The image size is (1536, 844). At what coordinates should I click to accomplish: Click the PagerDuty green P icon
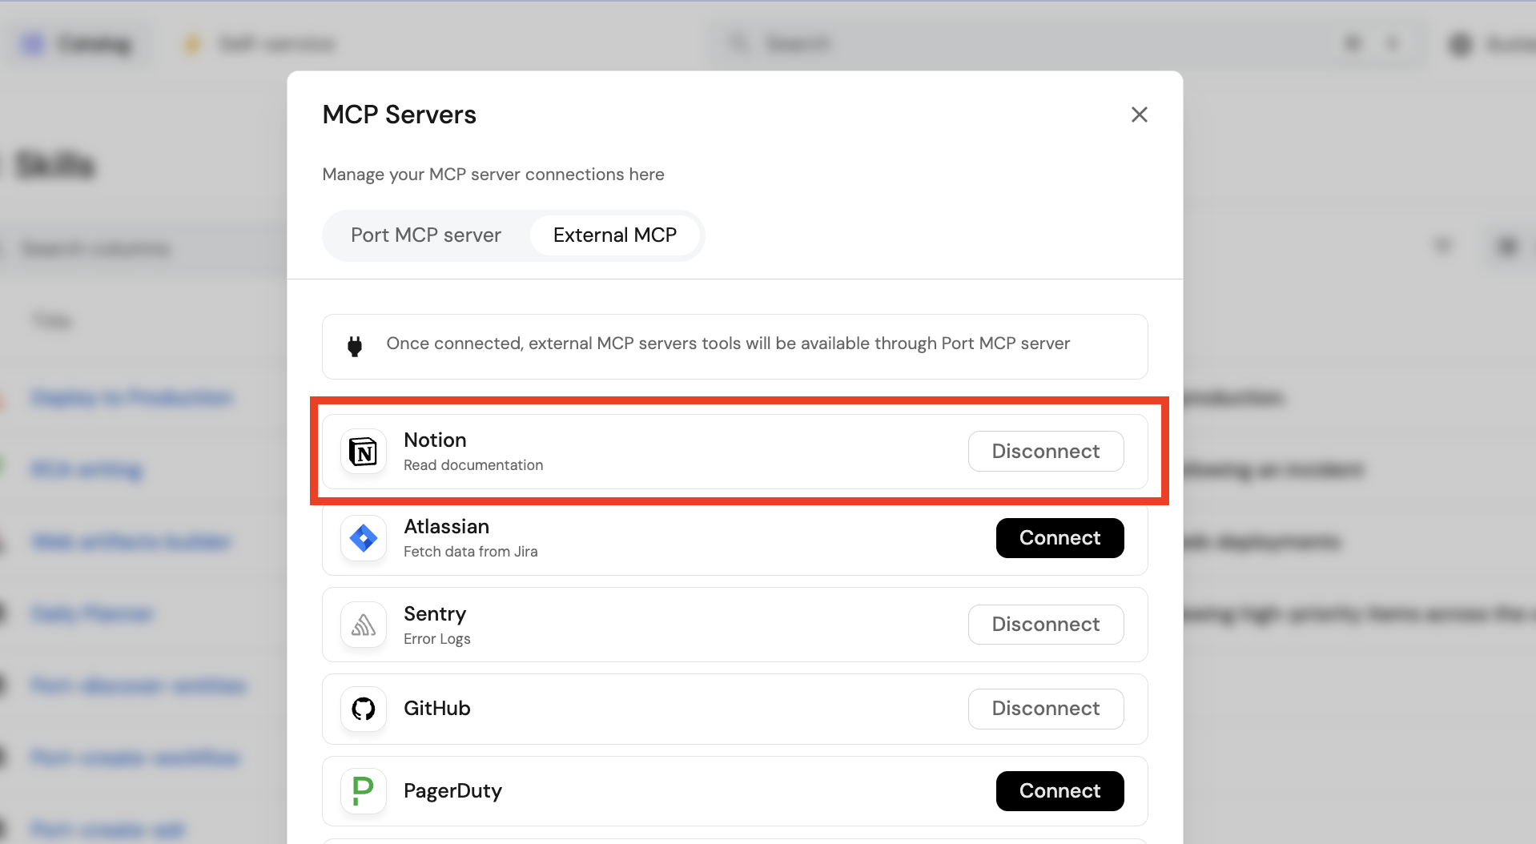[364, 791]
